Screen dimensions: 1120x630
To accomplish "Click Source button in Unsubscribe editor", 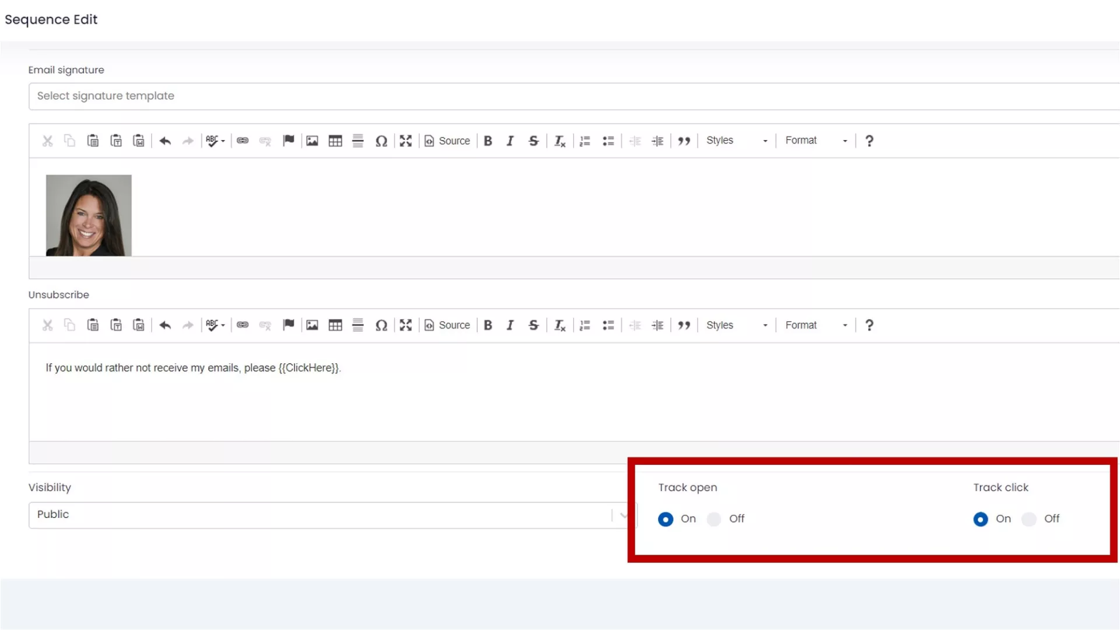I will [x=447, y=325].
